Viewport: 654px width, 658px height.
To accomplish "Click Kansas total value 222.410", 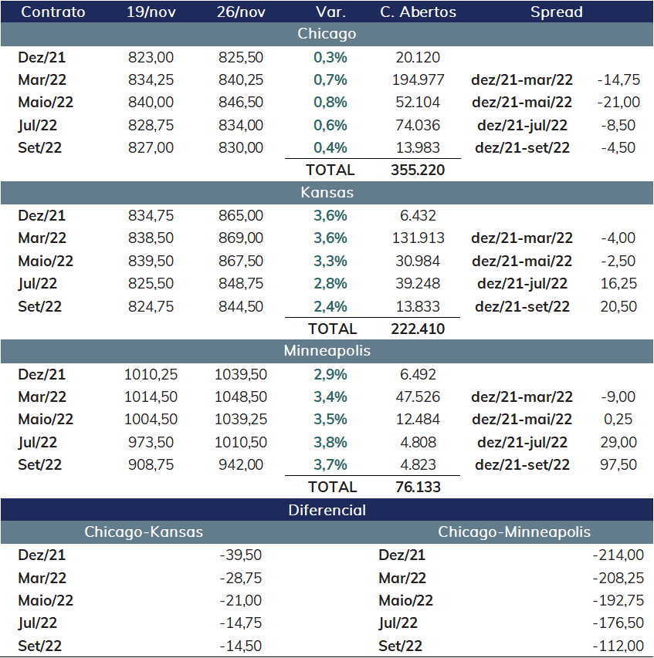I will click(418, 329).
